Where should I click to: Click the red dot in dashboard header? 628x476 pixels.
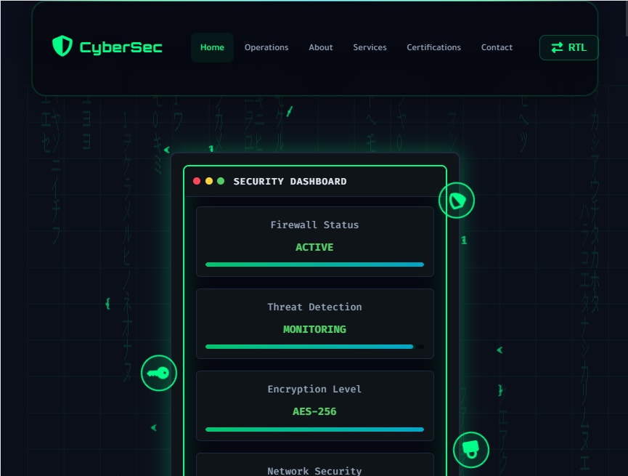point(197,181)
